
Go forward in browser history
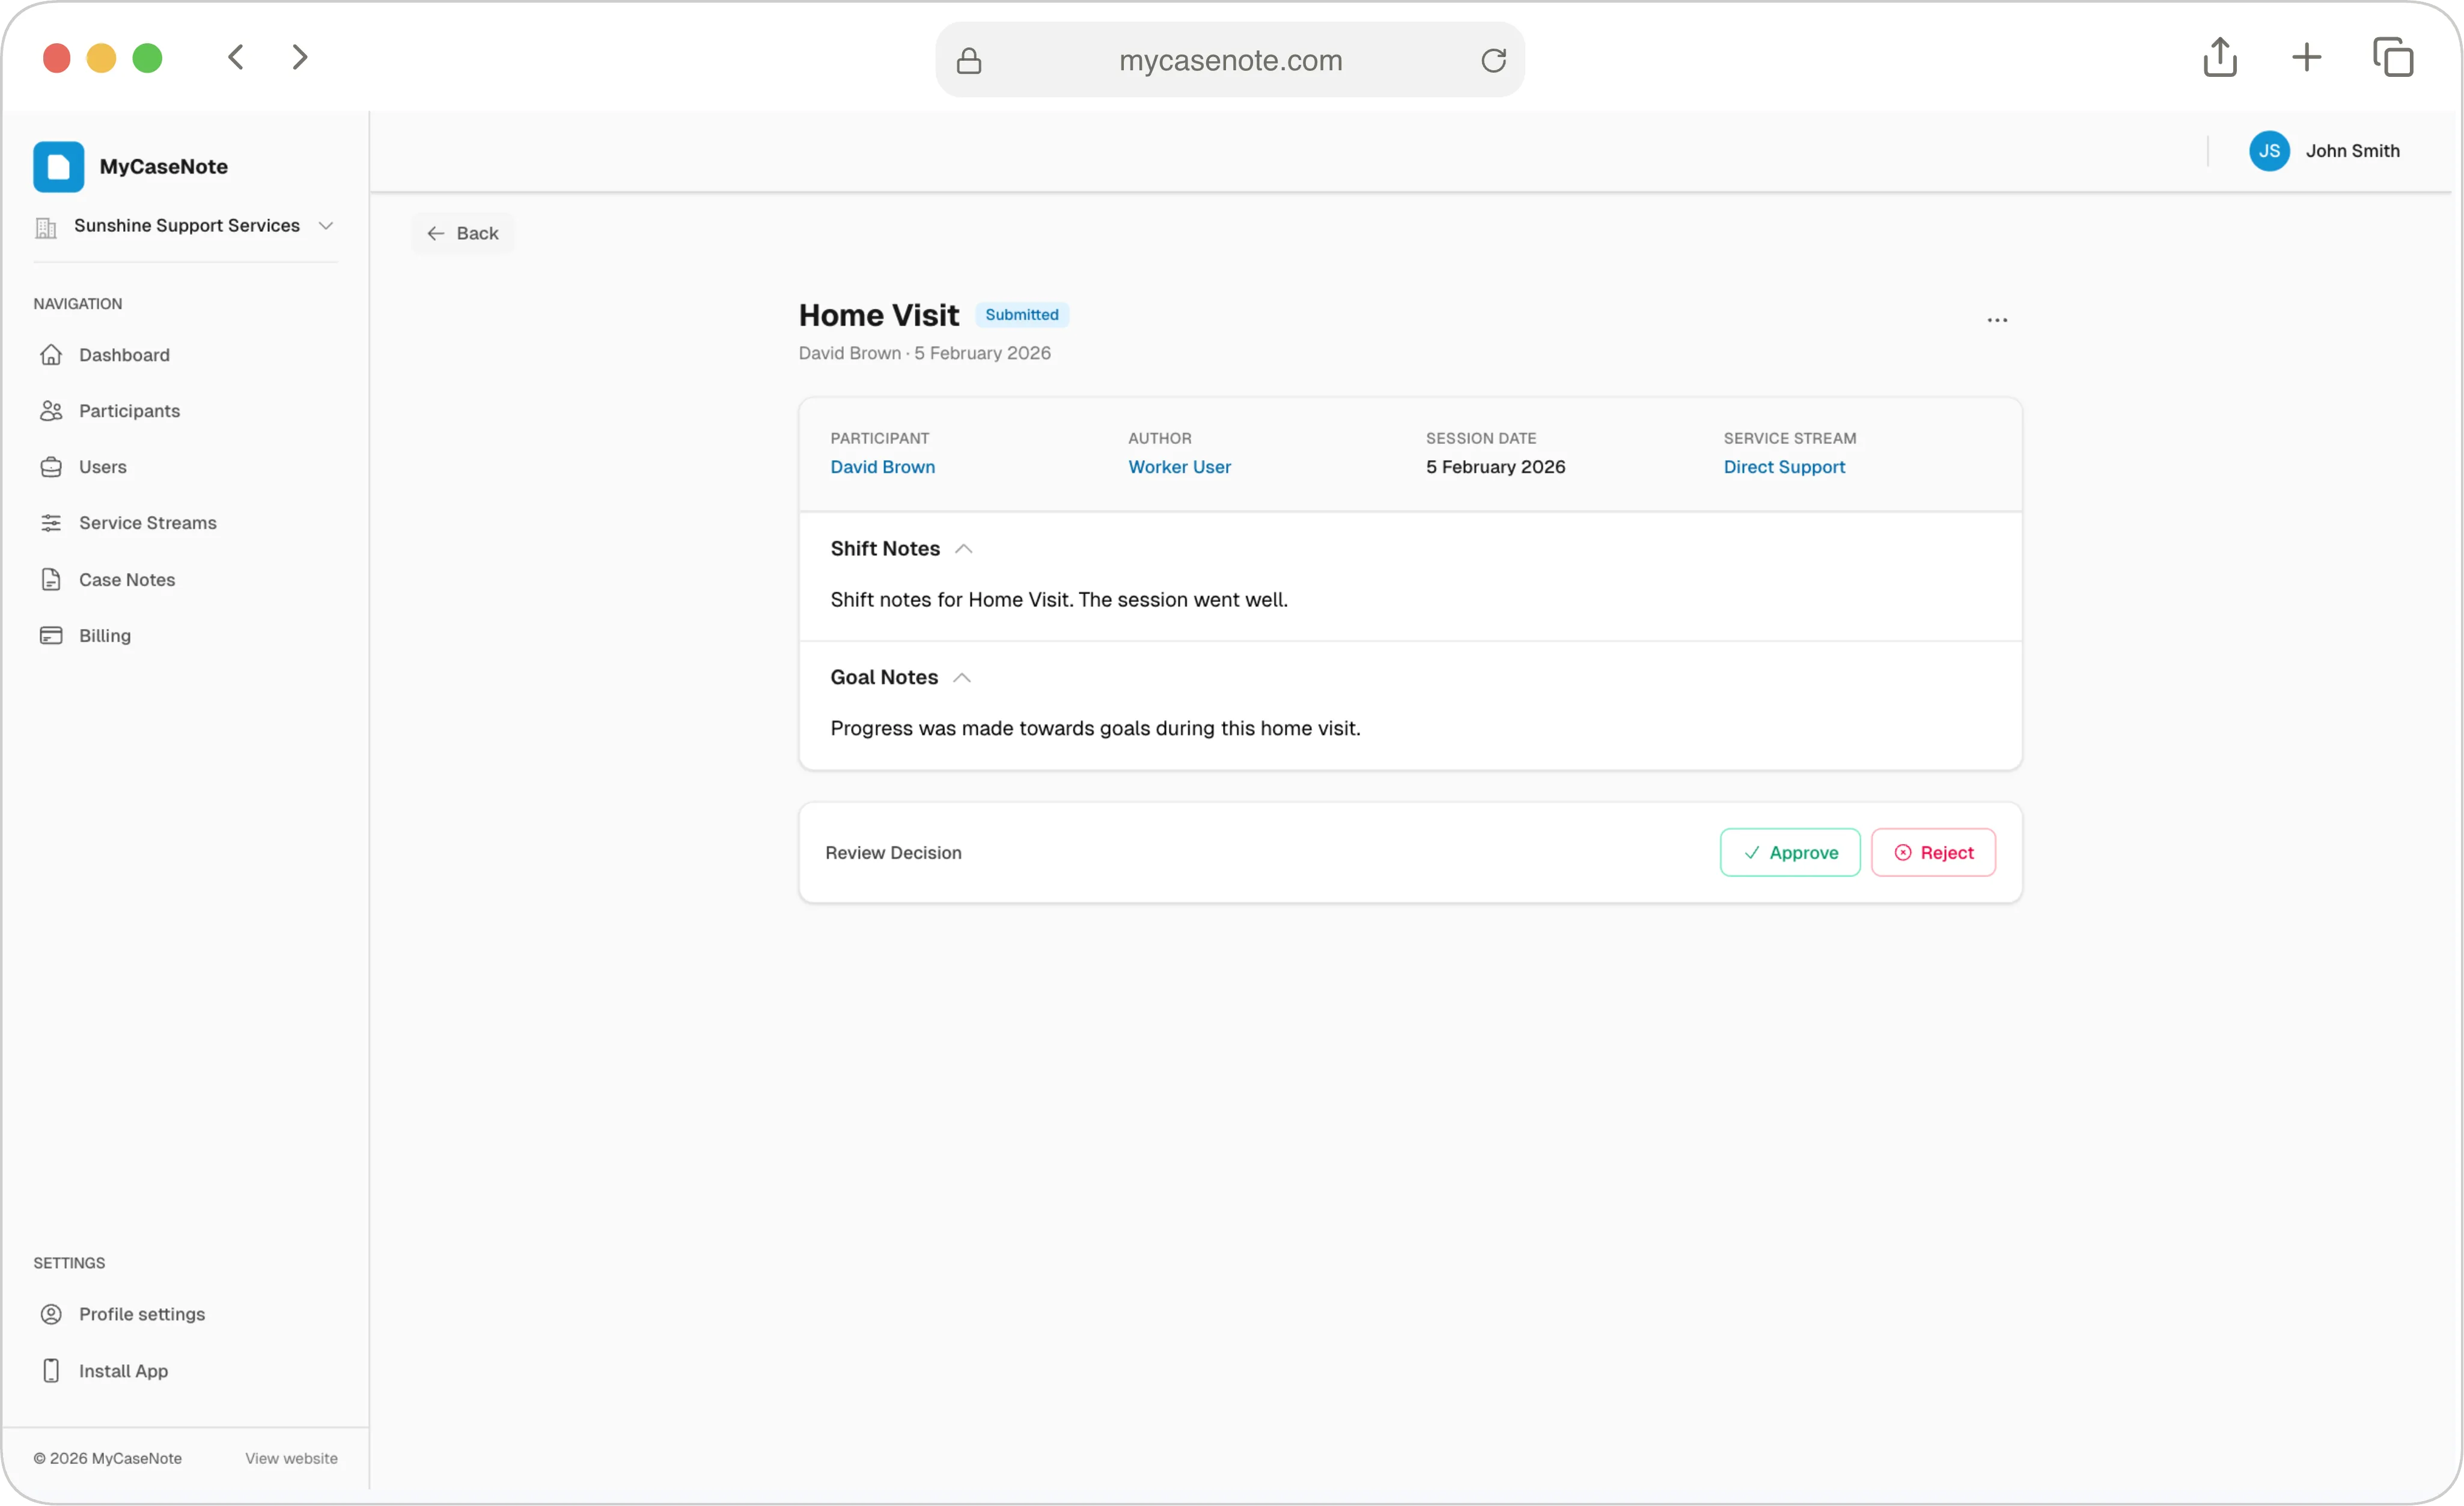click(x=299, y=57)
